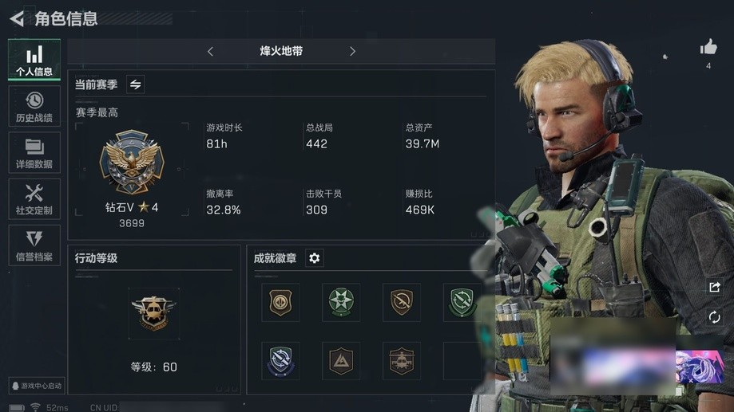Viewport: 734px width, 412px height.
Task: Click the helicopter 行动等级 badge
Action: click(x=154, y=313)
